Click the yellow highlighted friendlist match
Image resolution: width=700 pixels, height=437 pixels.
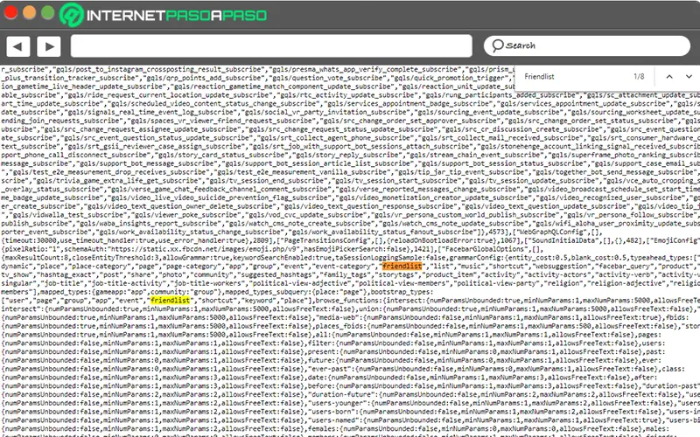click(170, 301)
